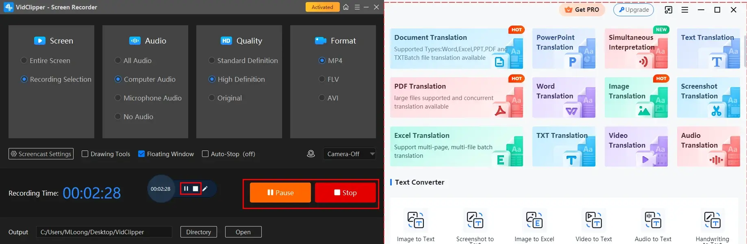The image size is (747, 244).
Task: Click the Directory button
Action: 199,232
